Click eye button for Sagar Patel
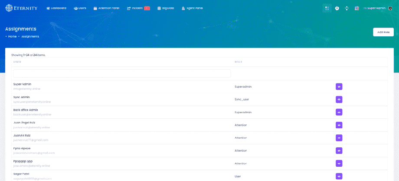 click(x=339, y=176)
